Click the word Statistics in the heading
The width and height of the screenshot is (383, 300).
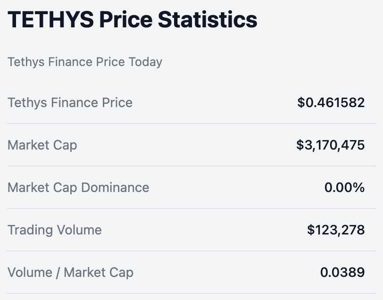(208, 19)
